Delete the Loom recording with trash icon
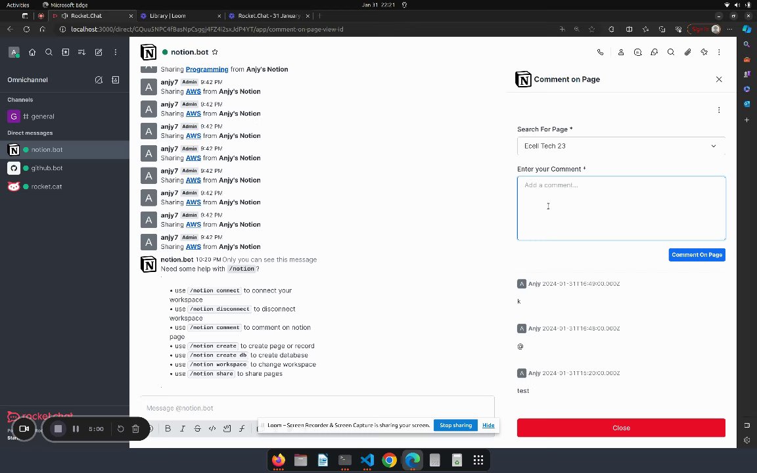The height and width of the screenshot is (473, 757). (x=135, y=428)
